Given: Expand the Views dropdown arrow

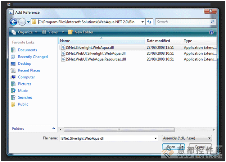Looking at the screenshot, I should [x=63, y=32].
